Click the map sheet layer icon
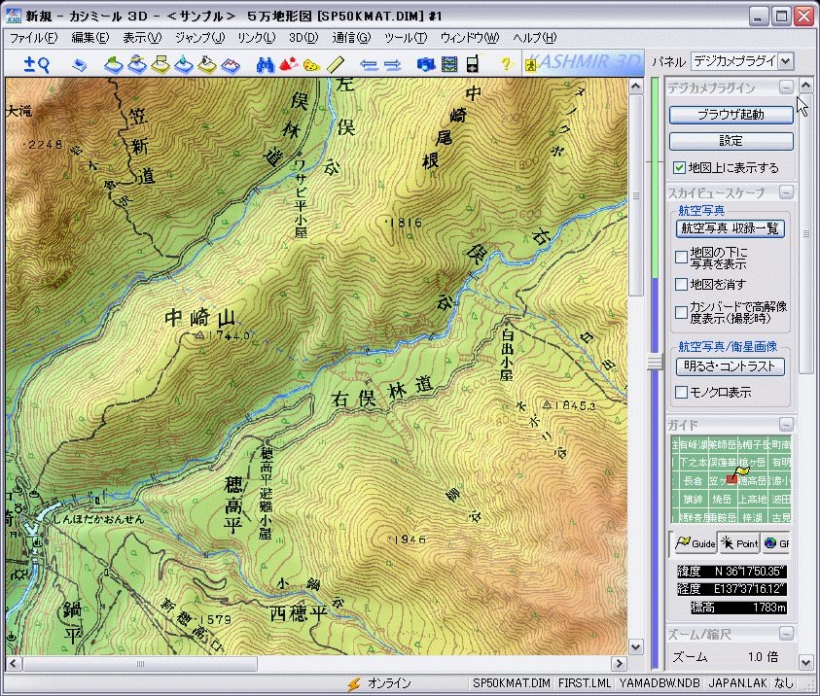Image resolution: width=820 pixels, height=696 pixels. click(80, 65)
